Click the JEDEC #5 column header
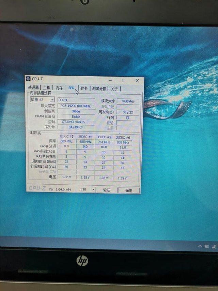The image size is (218, 291). tap(104, 137)
